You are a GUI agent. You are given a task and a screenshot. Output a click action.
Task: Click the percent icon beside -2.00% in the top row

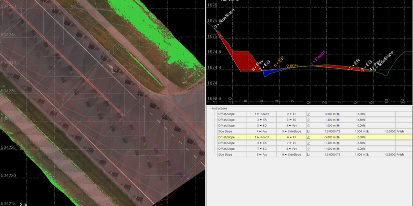[x=338, y=113]
